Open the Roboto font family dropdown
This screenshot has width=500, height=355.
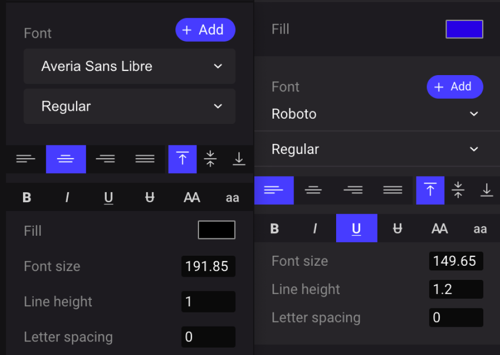(375, 114)
